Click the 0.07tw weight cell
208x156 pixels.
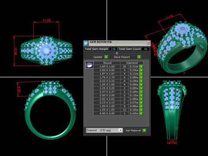tap(134, 103)
